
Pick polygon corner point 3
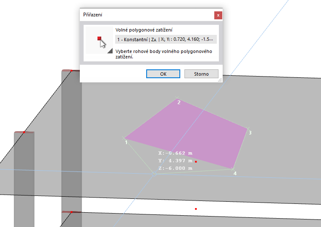coord(248,129)
